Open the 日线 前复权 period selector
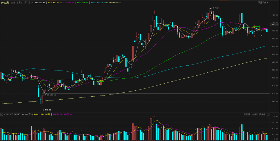Image resolution: width=280 pixels, height=141 pixels. 17,2
